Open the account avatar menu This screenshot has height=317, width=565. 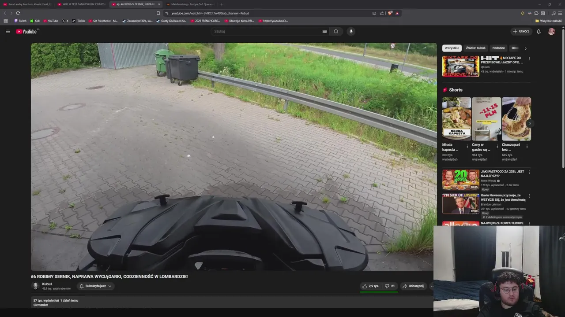pyautogui.click(x=551, y=31)
